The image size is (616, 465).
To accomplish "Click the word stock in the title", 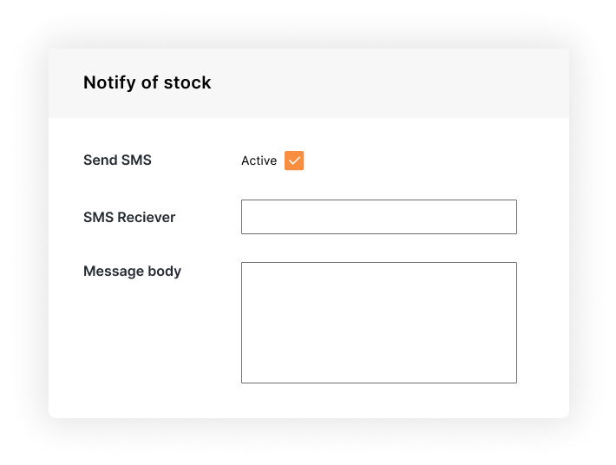I will click(187, 83).
